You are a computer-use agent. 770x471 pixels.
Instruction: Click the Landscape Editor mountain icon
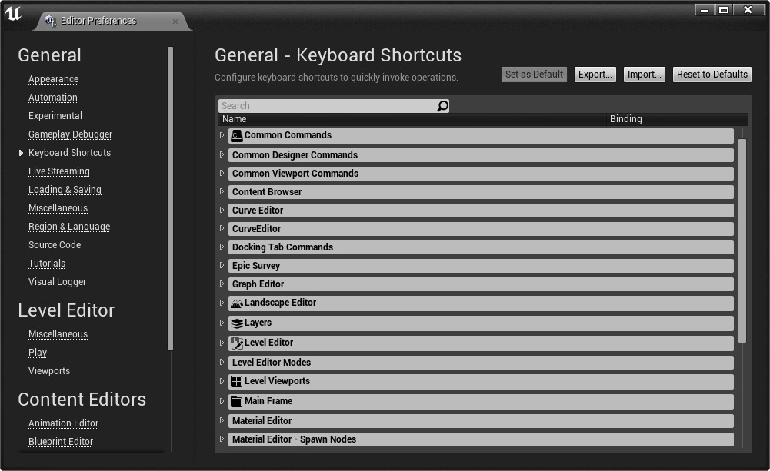pos(237,303)
